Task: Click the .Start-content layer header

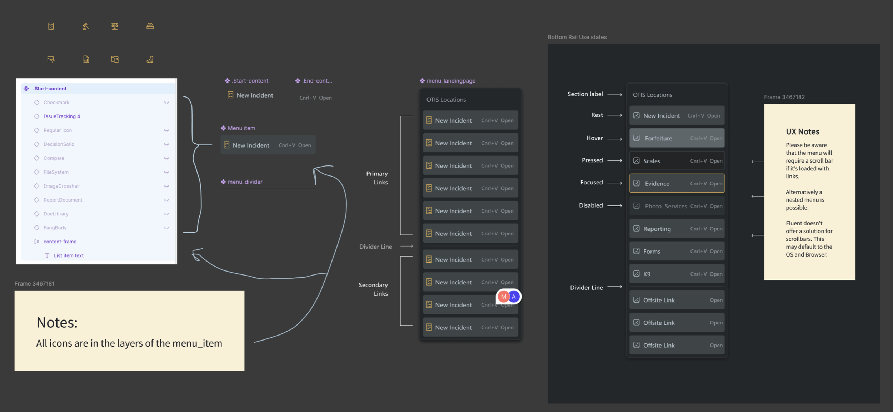Action: 50,89
